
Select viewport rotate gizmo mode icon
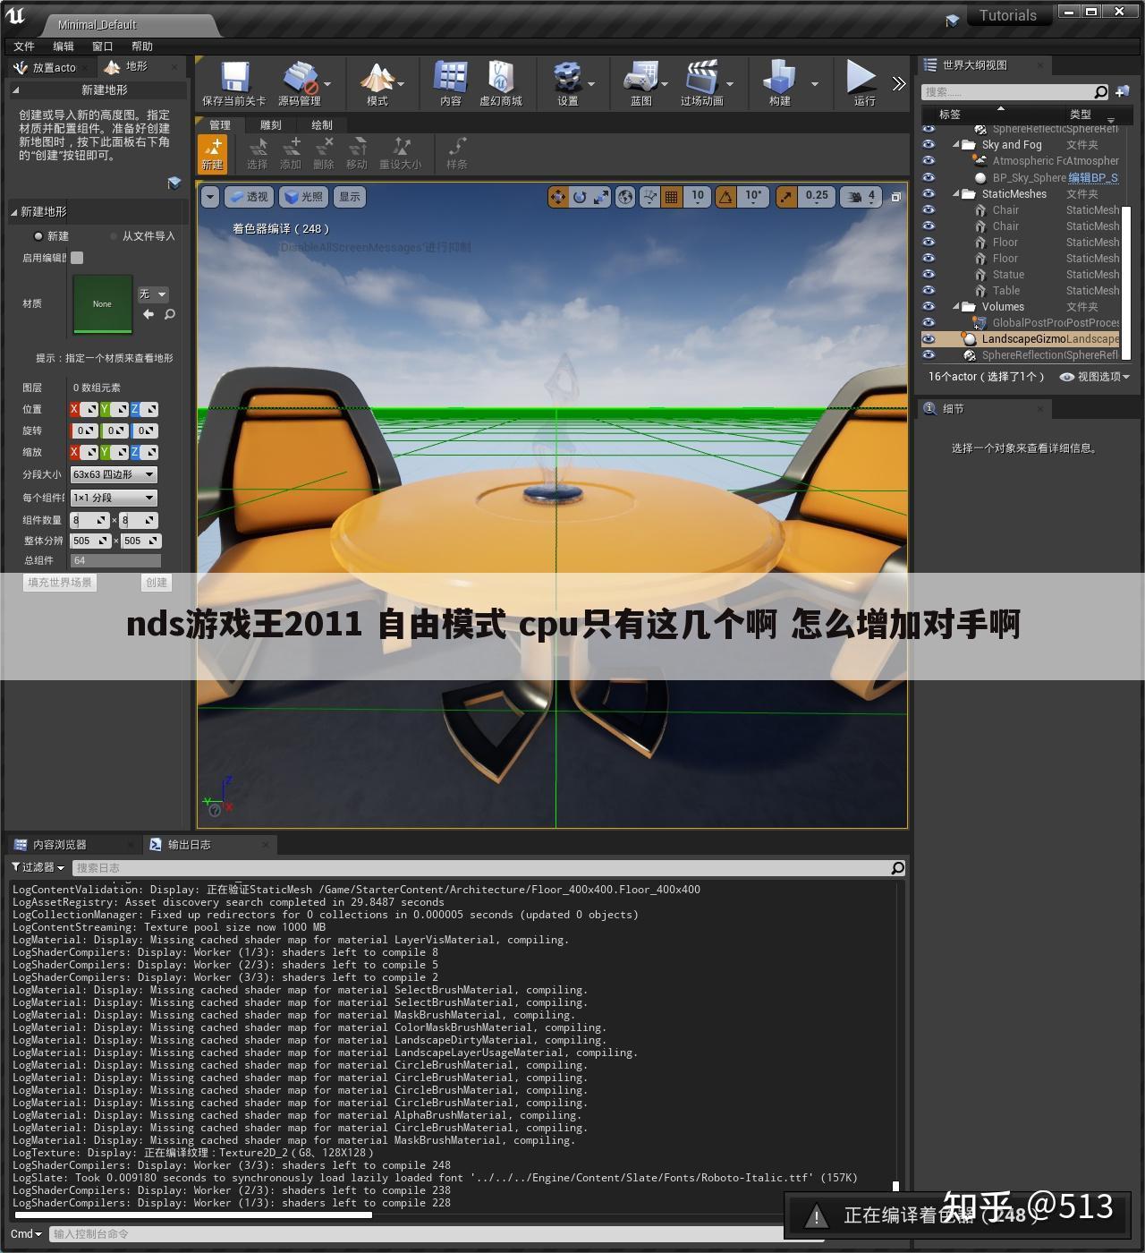(580, 197)
